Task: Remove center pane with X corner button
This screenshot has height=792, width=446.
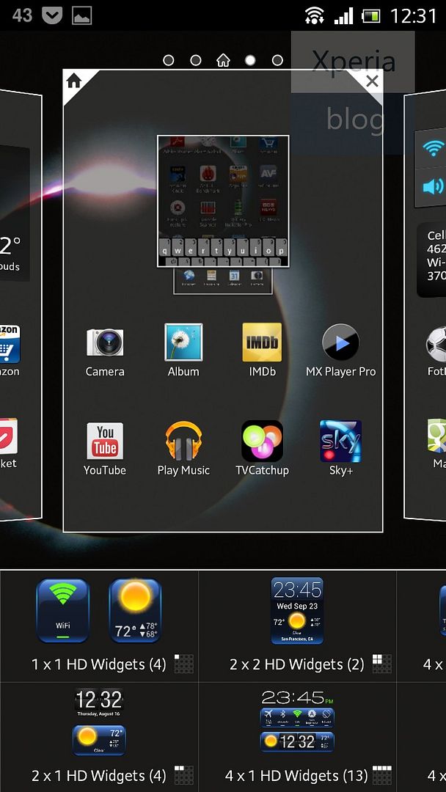Action: click(x=372, y=81)
